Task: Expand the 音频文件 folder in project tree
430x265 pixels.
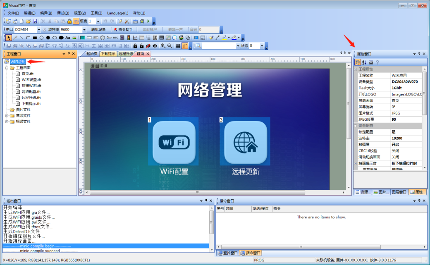Action: 7,116
